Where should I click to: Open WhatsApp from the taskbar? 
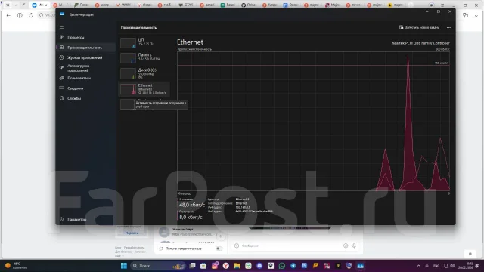click(x=282, y=266)
